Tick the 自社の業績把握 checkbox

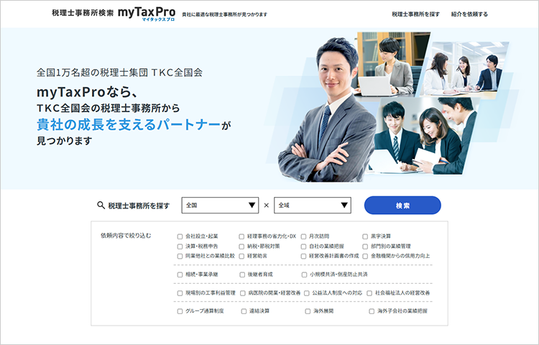tap(303, 247)
